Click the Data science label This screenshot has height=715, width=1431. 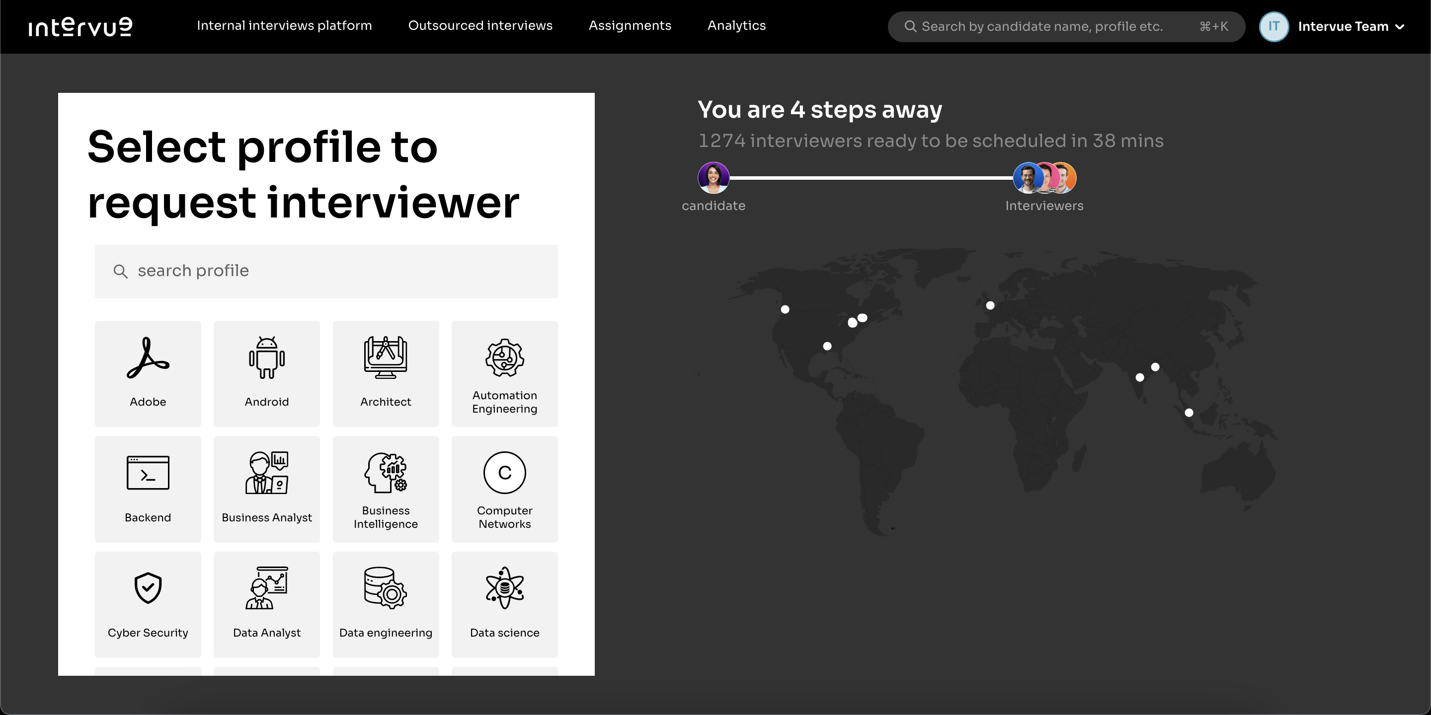504,632
